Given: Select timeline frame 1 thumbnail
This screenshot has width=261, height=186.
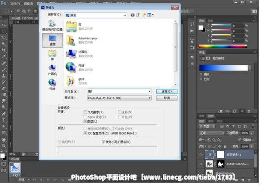Looking at the screenshot, I should click(15, 168).
